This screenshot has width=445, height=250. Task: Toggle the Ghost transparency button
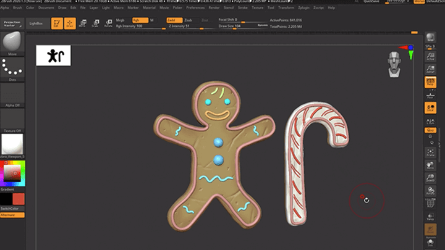[x=430, y=229]
